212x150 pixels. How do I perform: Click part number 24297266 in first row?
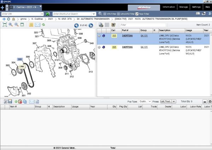[128, 36]
